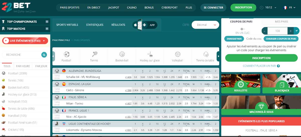Click football icon on Allemagne Bundesliga row
Screen dimensions: 301x137
pos(57,71)
